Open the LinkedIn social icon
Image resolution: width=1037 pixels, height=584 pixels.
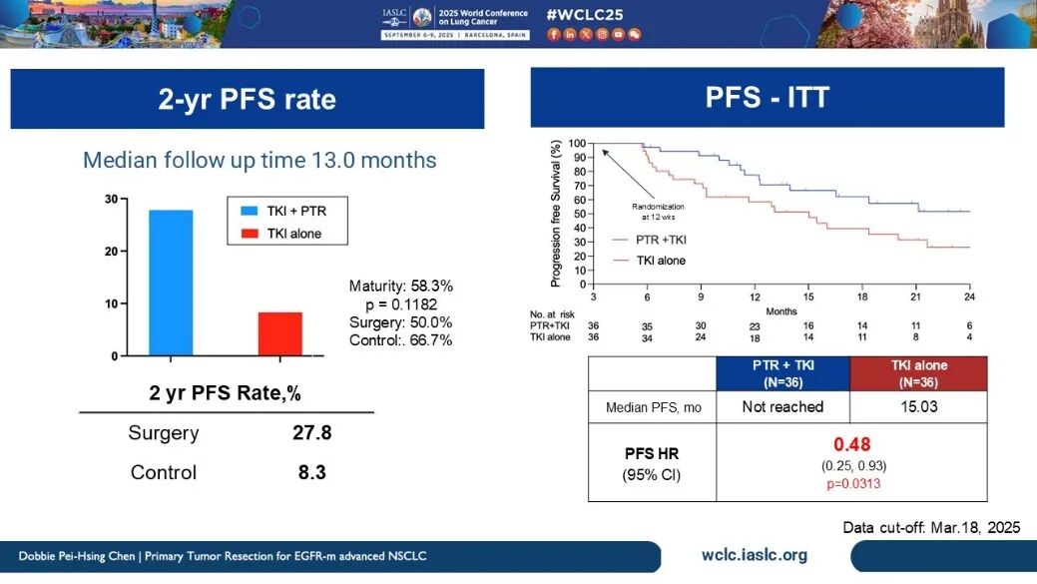570,34
